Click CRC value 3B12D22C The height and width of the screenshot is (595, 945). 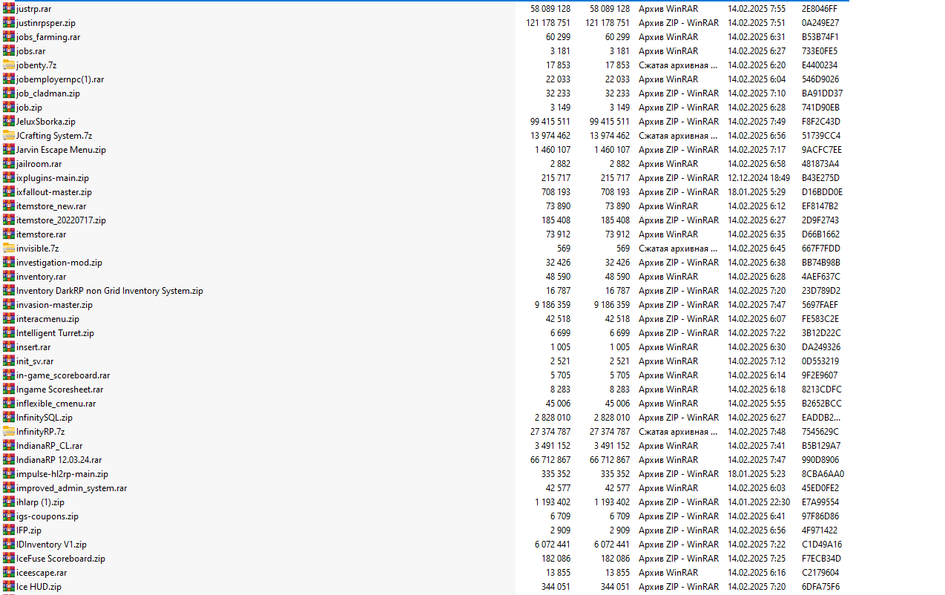(821, 333)
